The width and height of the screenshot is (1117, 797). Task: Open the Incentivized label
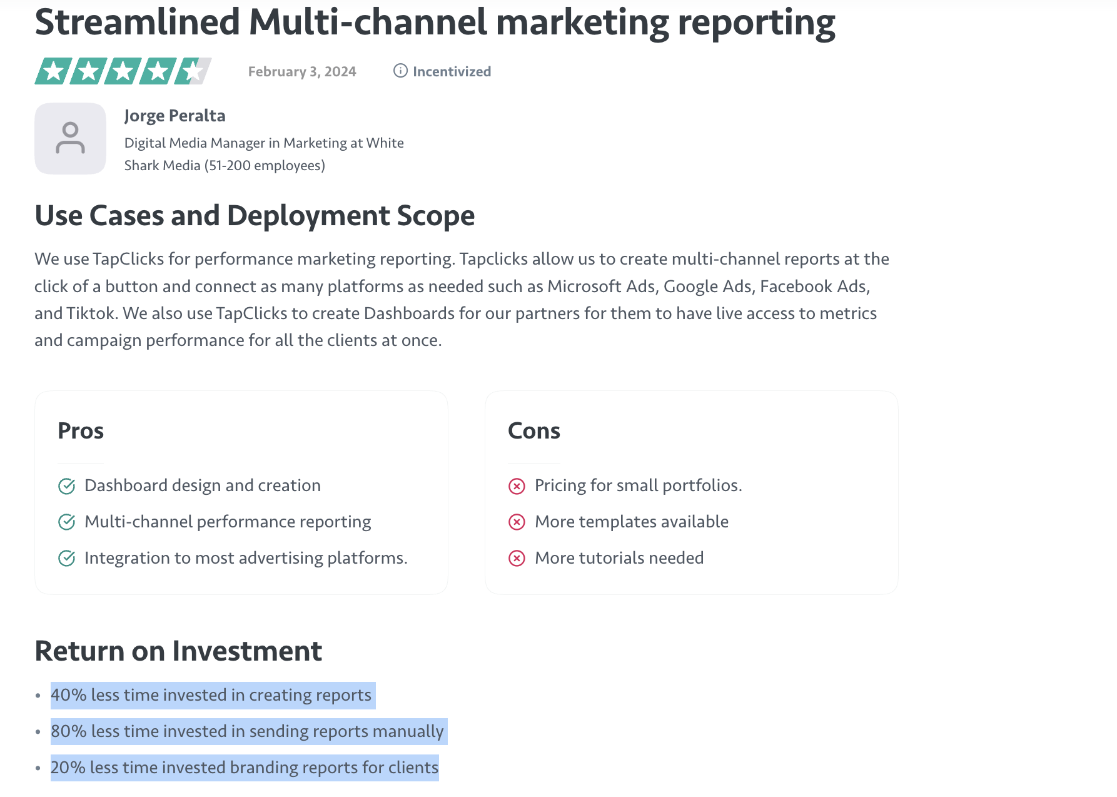pos(452,71)
